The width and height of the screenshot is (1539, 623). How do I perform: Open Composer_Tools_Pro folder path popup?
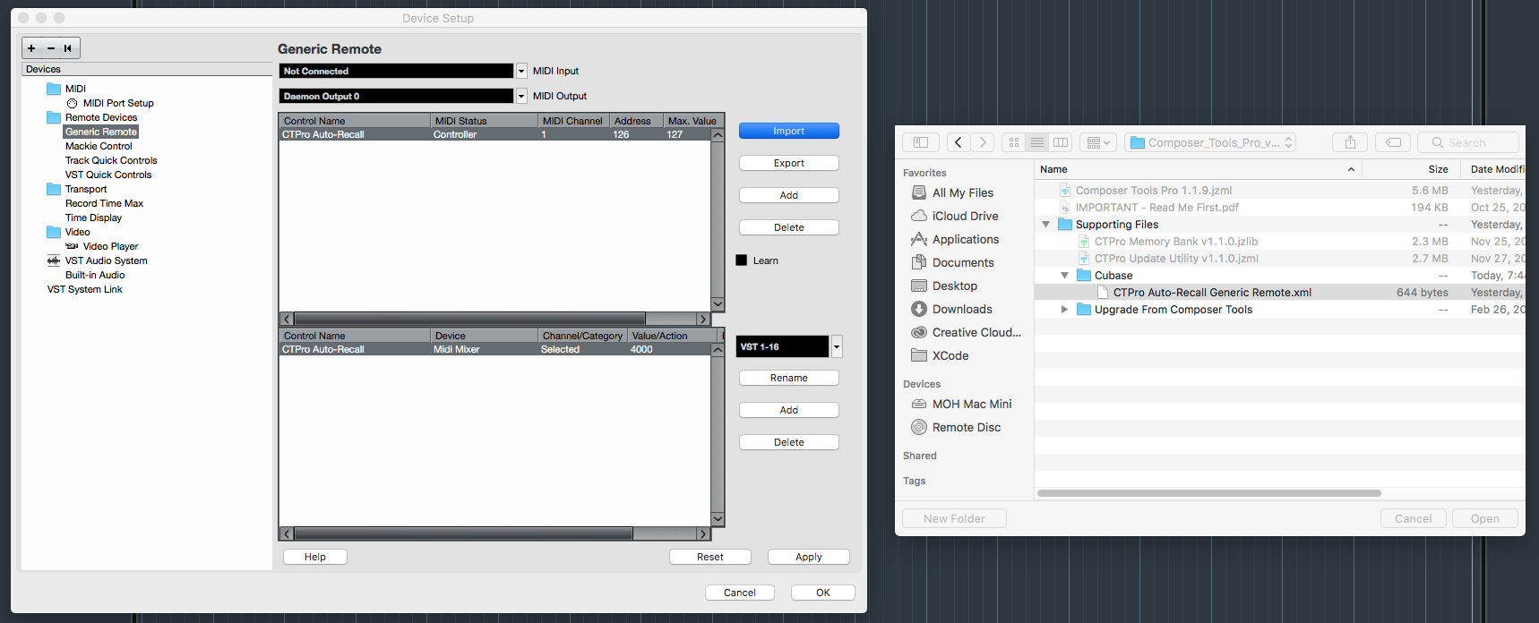(1210, 142)
